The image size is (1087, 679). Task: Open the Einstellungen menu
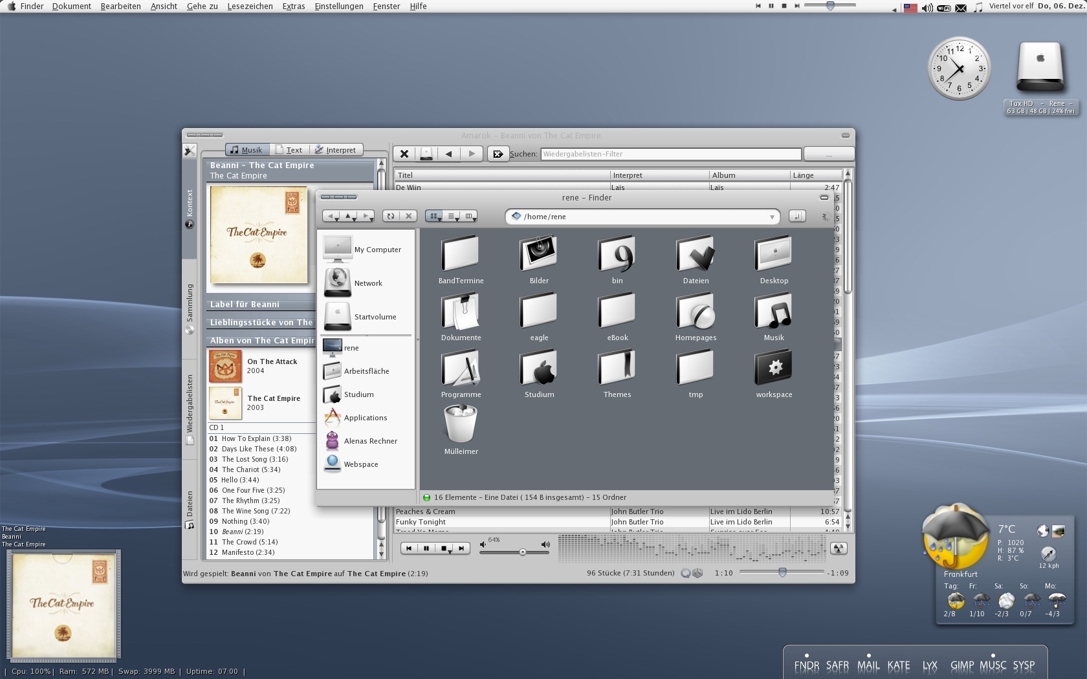coord(339,6)
